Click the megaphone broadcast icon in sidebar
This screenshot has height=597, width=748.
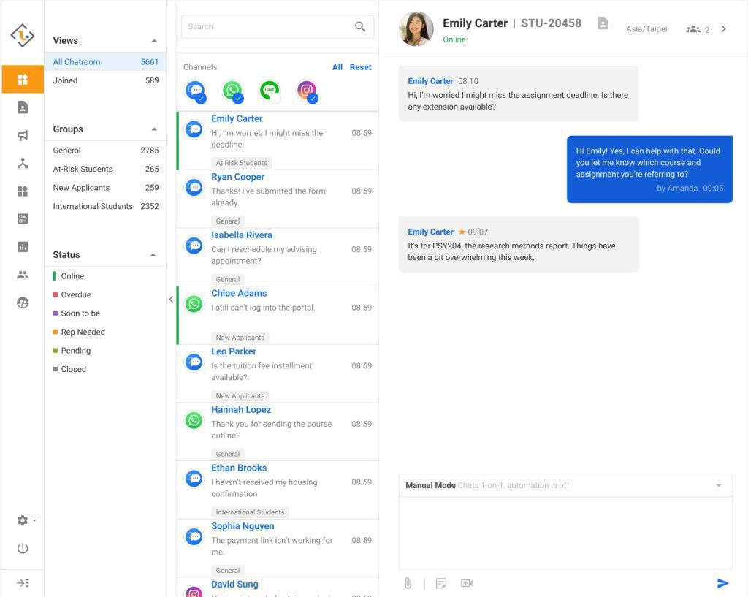click(x=23, y=135)
